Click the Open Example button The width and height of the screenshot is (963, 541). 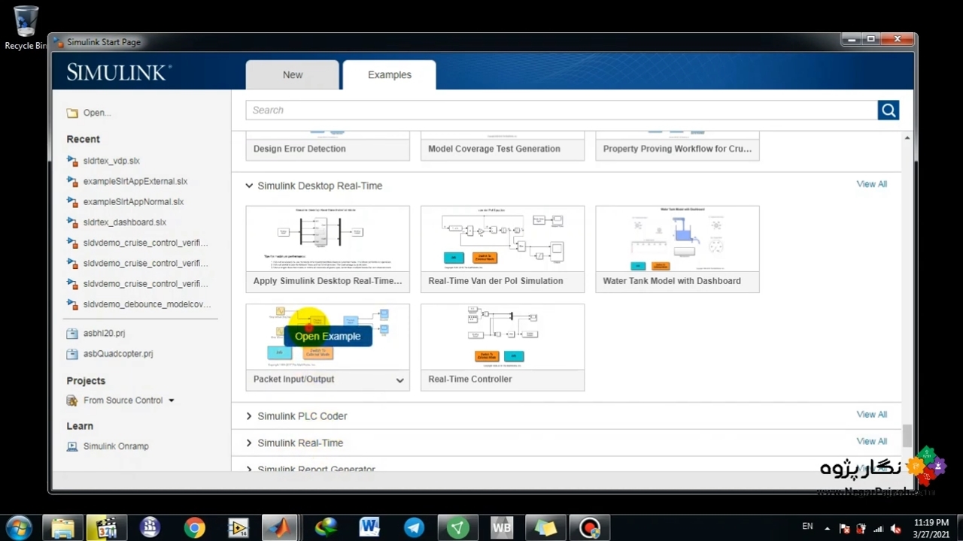(x=327, y=337)
